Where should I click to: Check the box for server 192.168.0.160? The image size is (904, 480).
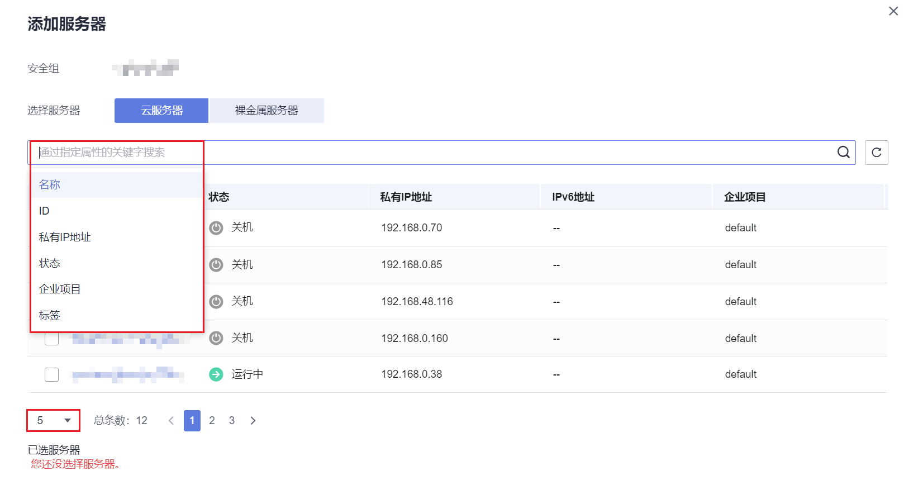[51, 339]
